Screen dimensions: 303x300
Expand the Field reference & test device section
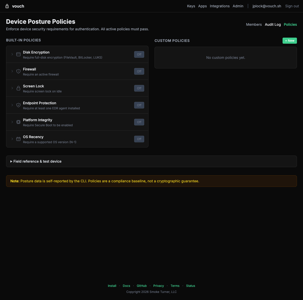36,161
